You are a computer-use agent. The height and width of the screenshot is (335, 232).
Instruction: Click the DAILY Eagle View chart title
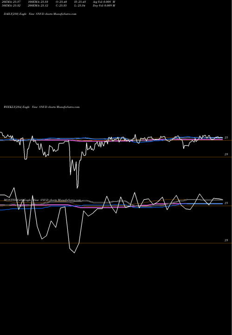tap(40, 14)
